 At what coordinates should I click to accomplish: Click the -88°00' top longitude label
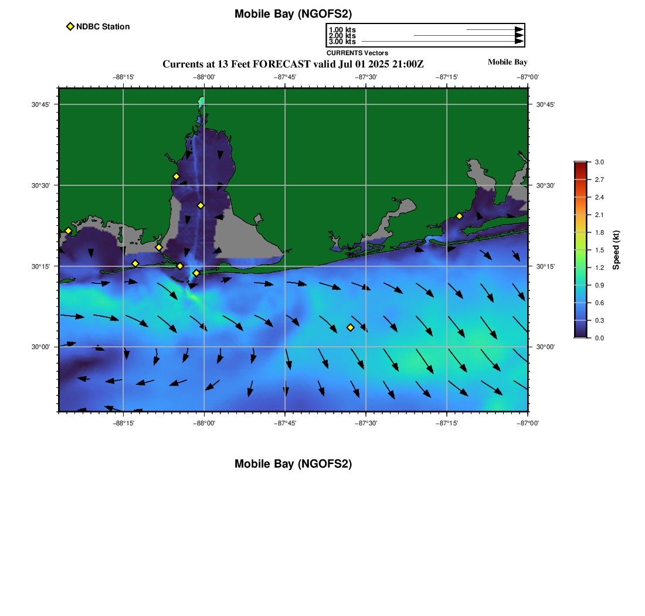[x=204, y=77]
